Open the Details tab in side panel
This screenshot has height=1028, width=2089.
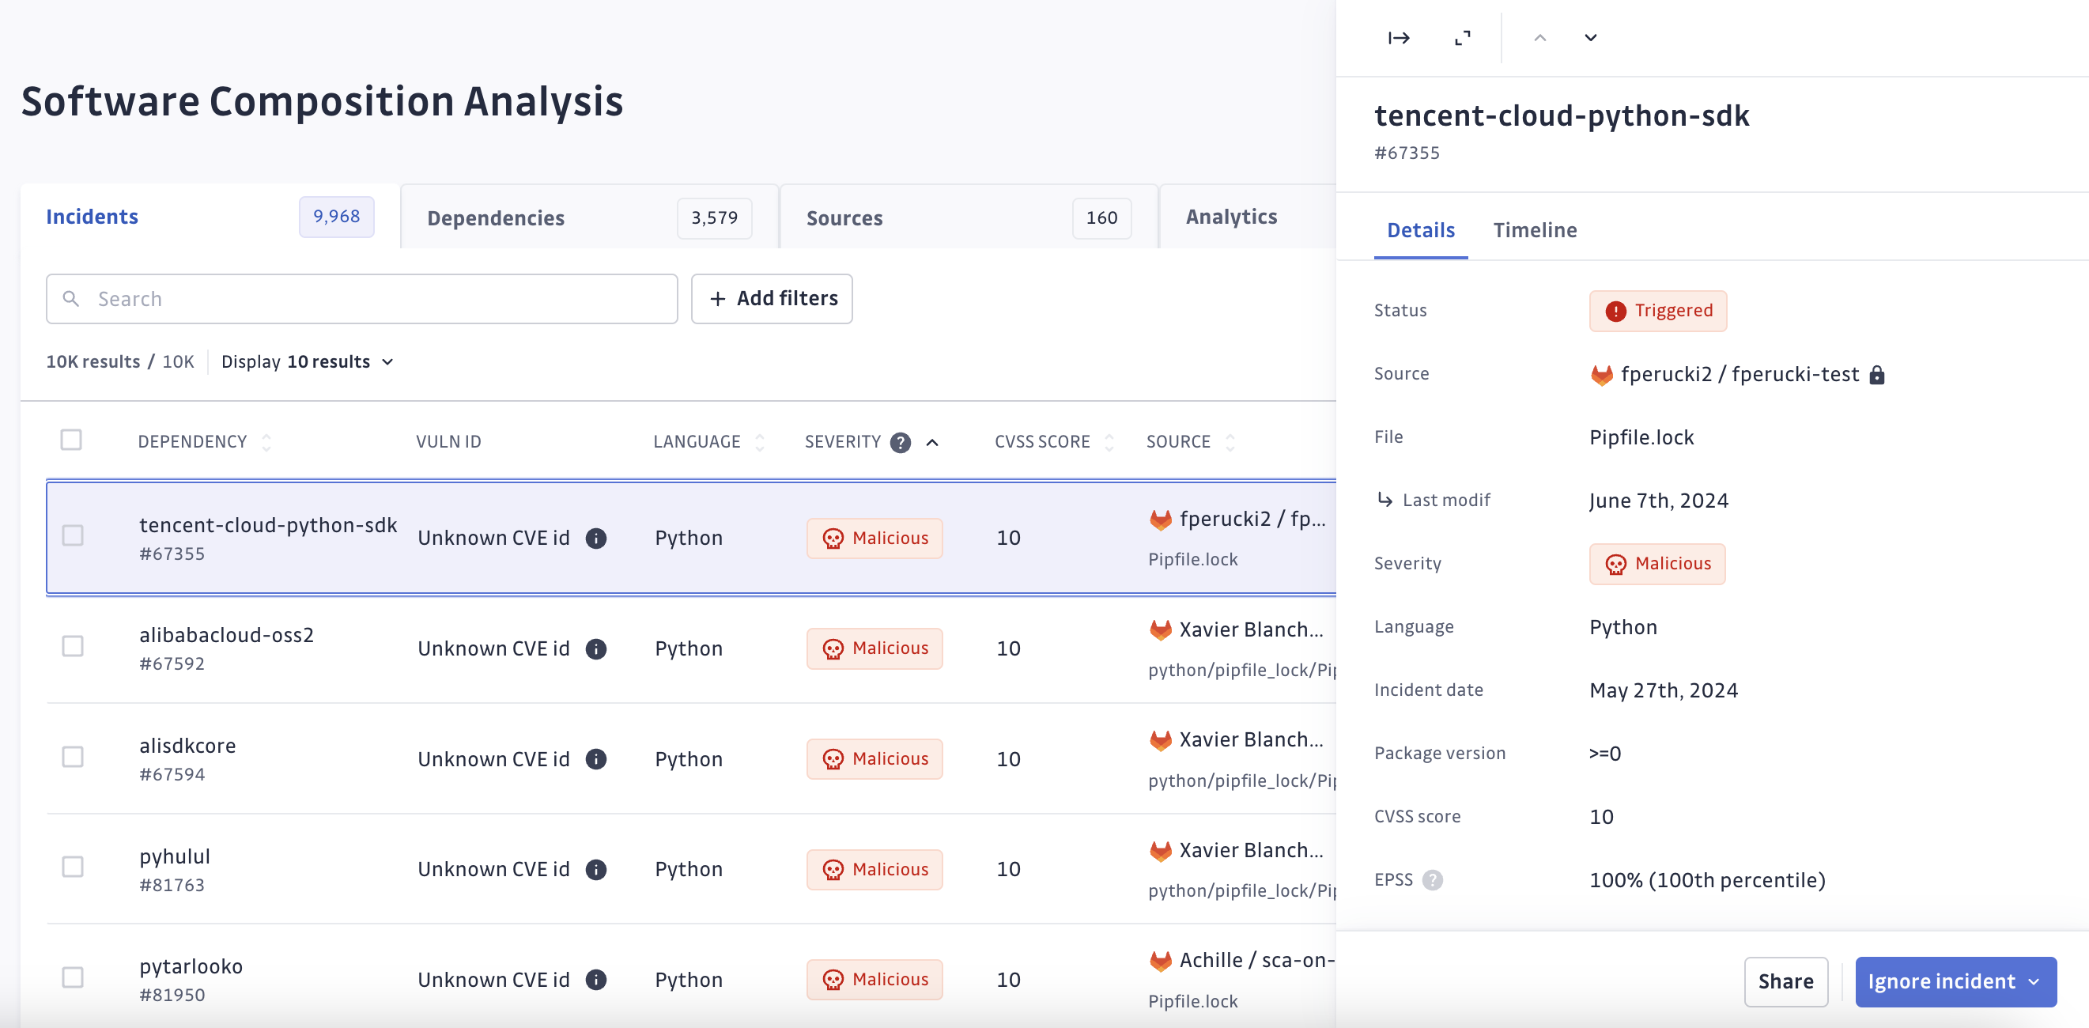[x=1421, y=230]
